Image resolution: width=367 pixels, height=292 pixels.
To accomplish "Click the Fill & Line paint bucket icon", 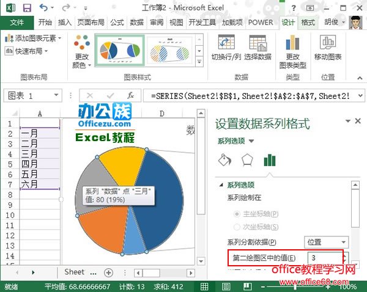I will tap(224, 160).
